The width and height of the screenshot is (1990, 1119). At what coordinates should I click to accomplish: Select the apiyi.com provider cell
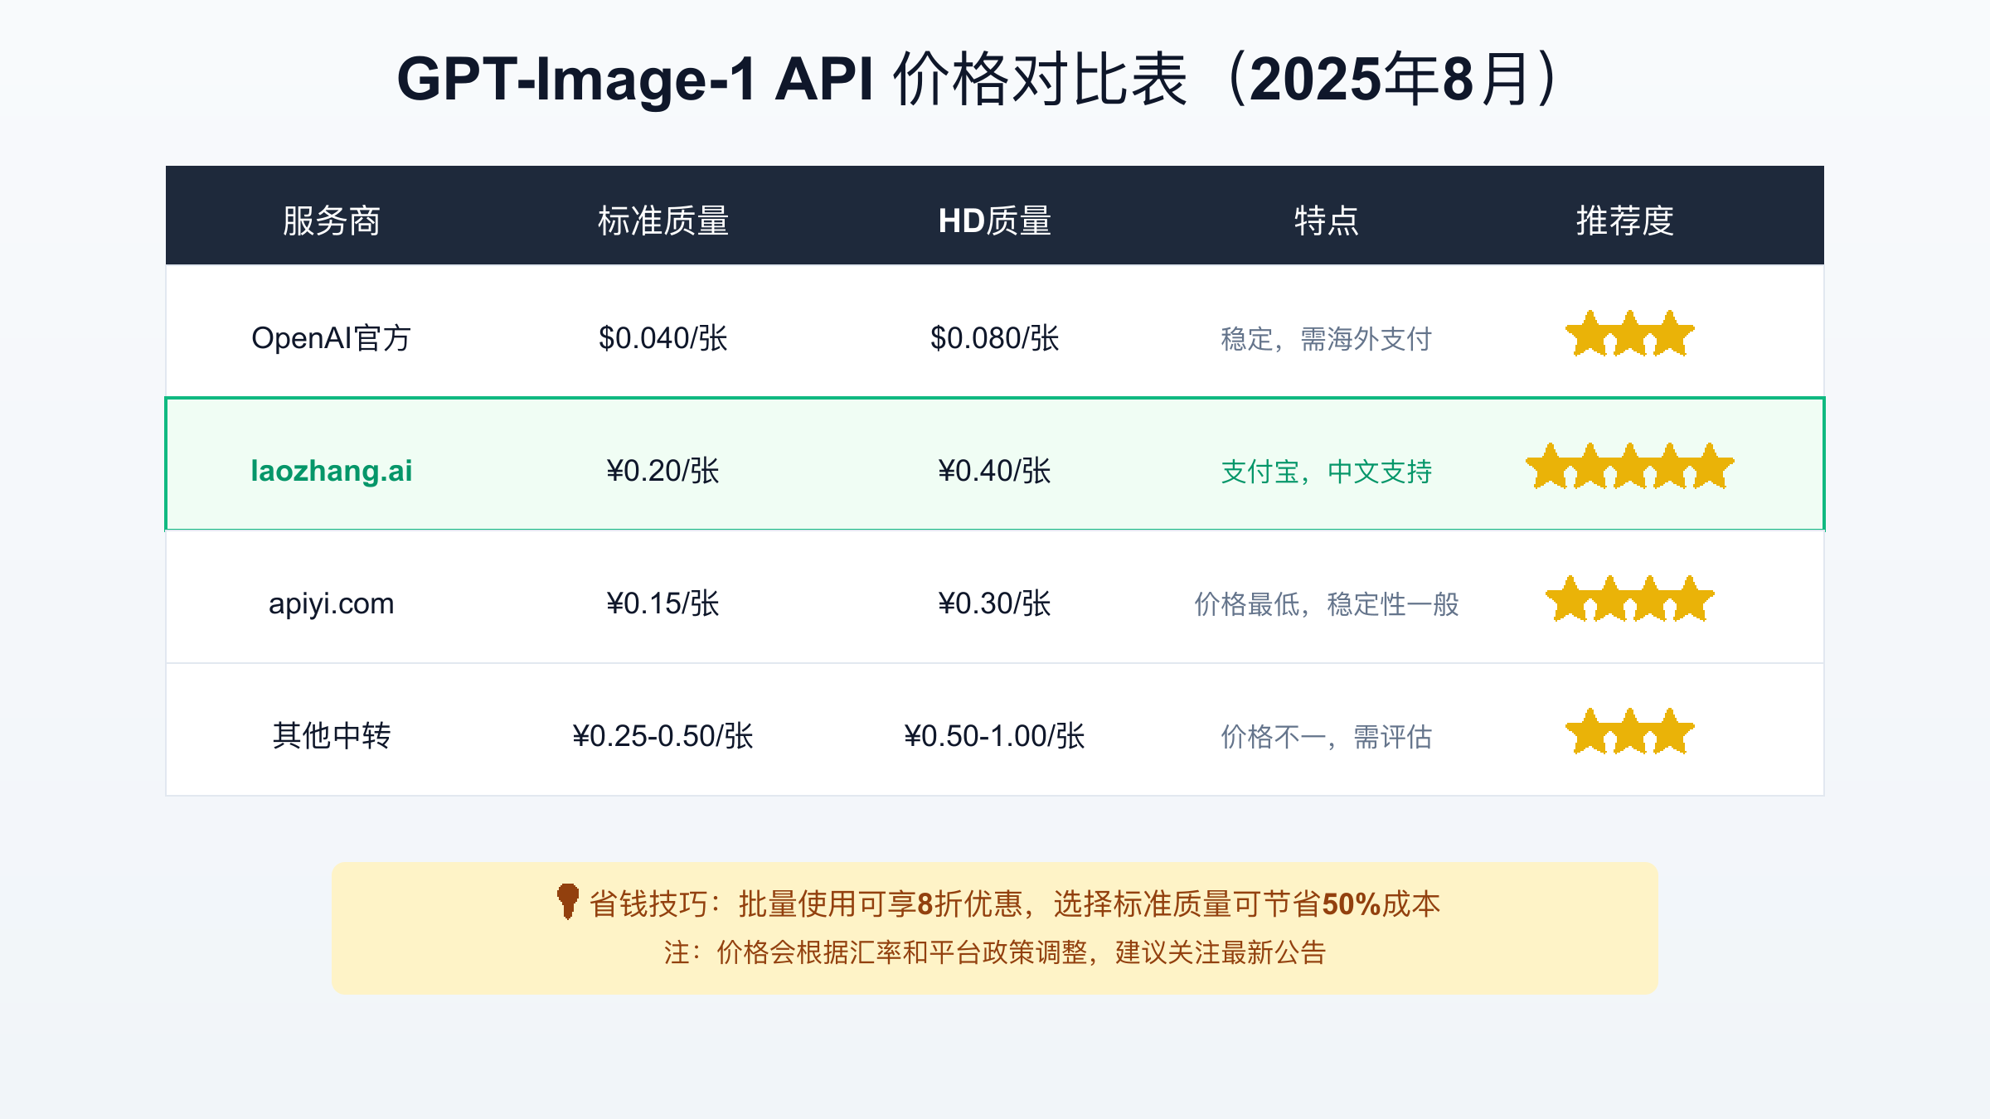[332, 603]
